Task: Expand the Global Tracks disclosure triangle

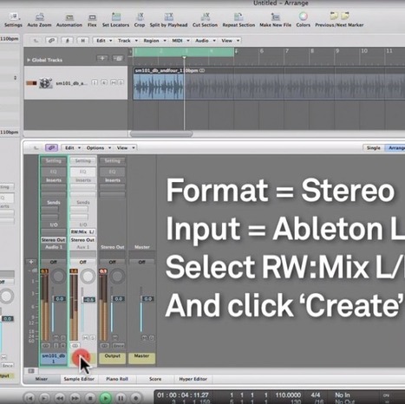Action: point(29,60)
